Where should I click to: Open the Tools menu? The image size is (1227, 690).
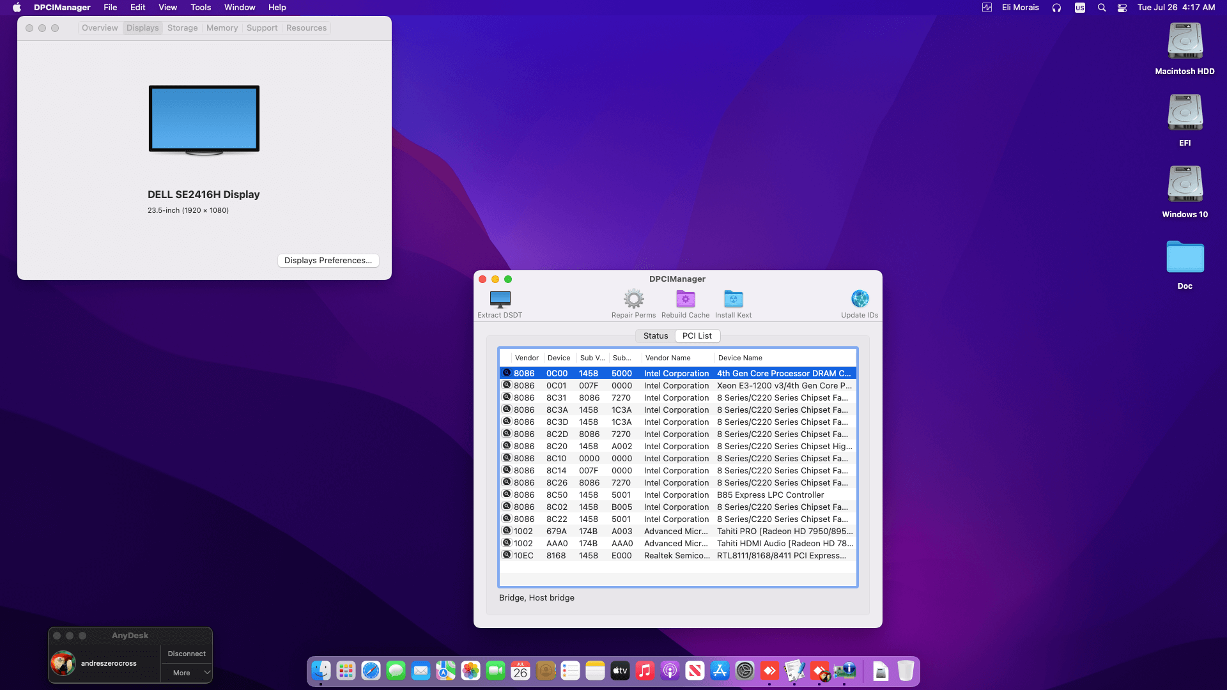200,8
